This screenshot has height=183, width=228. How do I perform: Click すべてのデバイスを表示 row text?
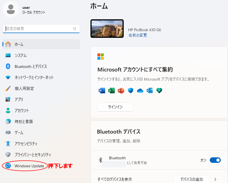[x=115, y=179]
